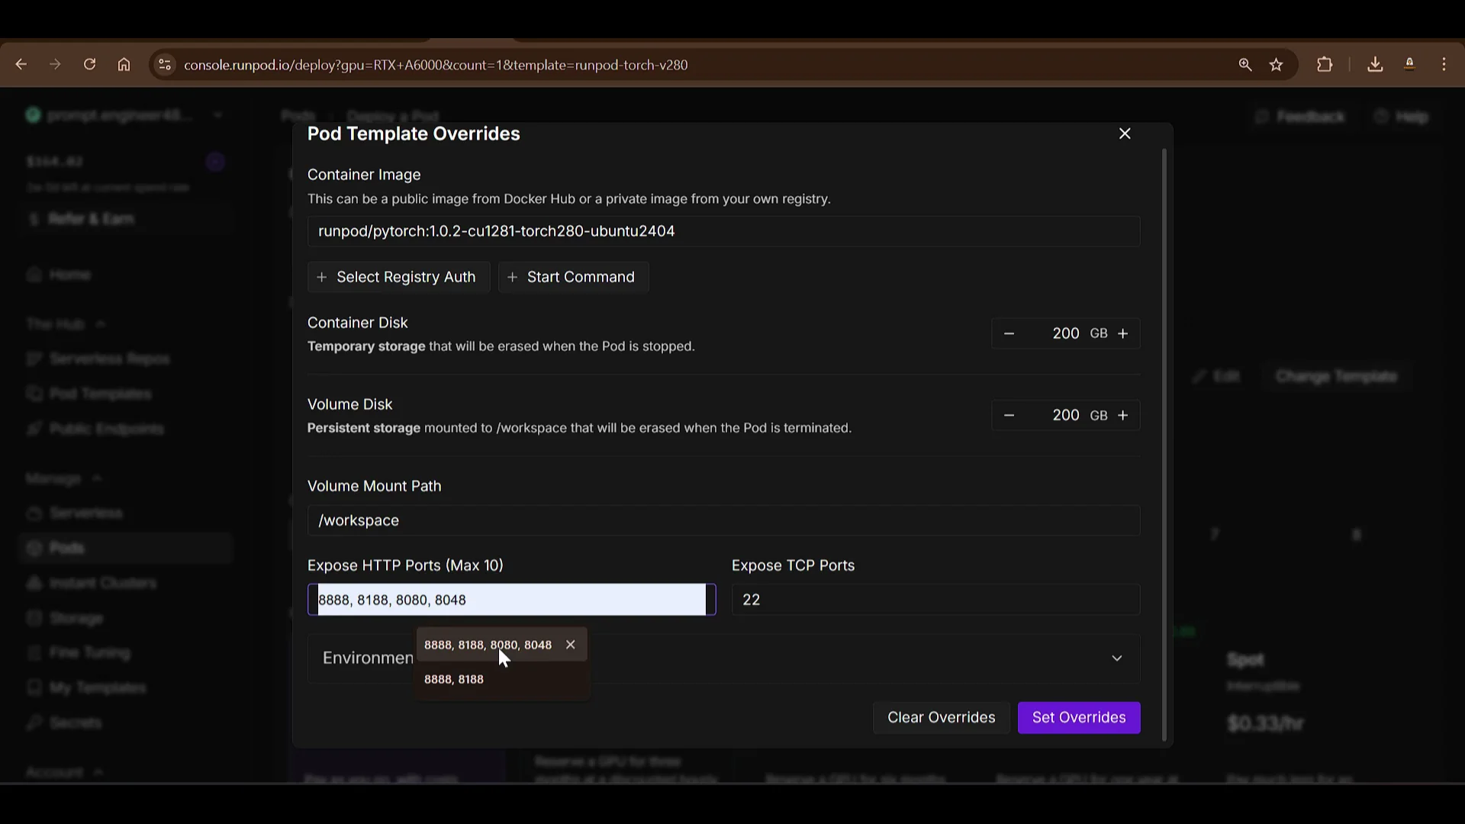Reload the page with browser refresh icon
The height and width of the screenshot is (824, 1465).
(x=89, y=65)
